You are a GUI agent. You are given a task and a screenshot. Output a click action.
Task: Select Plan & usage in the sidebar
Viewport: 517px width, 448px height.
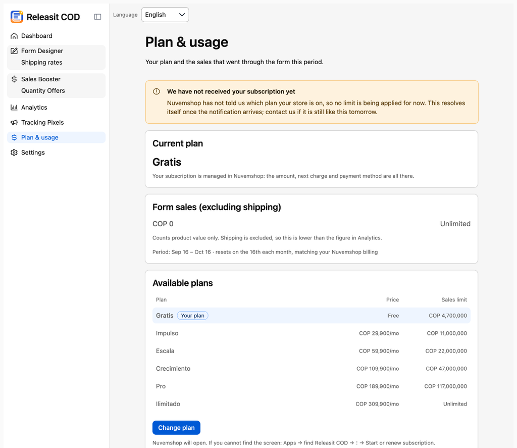pos(56,137)
